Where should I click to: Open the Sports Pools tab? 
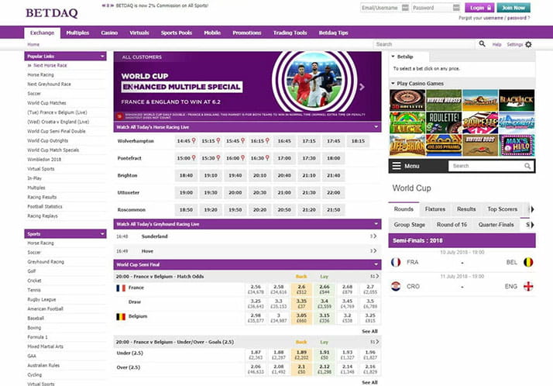177,33
